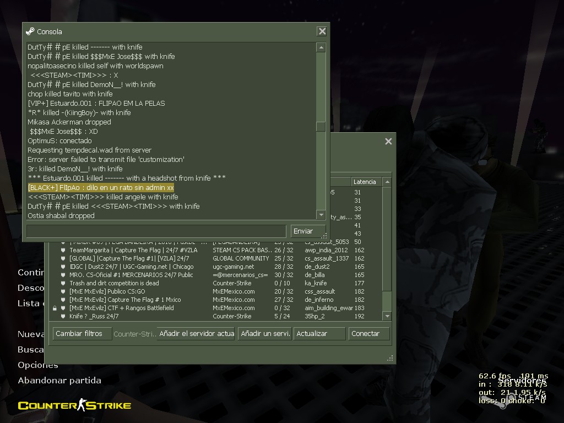Image resolution: width=564 pixels, height=423 pixels.
Task: Click the =@mercenarios_cs= game cell
Action: (240, 275)
